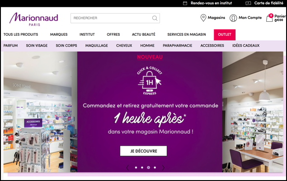
Task: Select the fourth carousel dot
Action: (x=155, y=167)
